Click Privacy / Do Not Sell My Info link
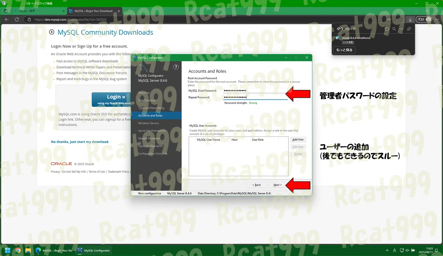The image size is (443, 256). tap(68, 172)
